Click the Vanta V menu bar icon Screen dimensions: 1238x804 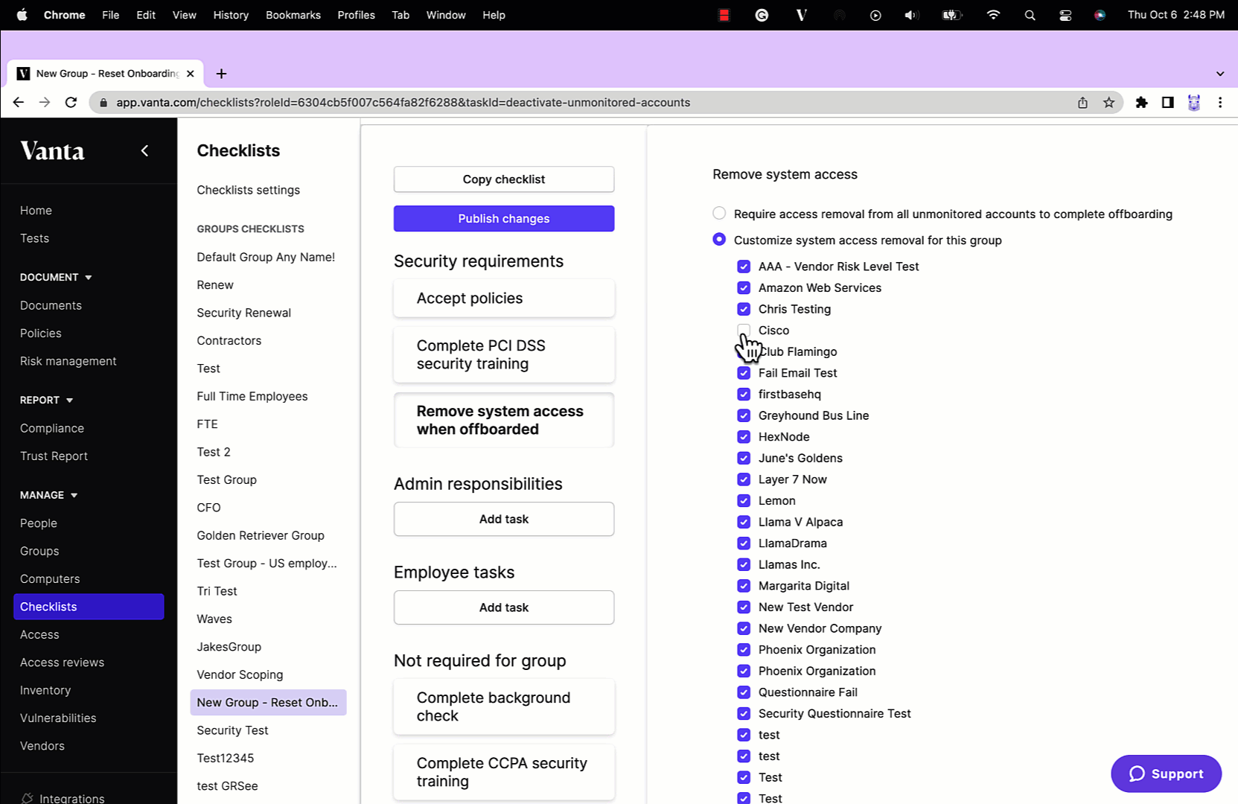pos(801,15)
